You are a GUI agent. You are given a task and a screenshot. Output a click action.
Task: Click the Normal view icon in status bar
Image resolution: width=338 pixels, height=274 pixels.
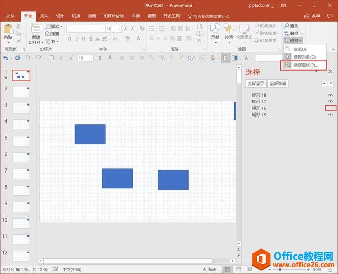point(227,269)
